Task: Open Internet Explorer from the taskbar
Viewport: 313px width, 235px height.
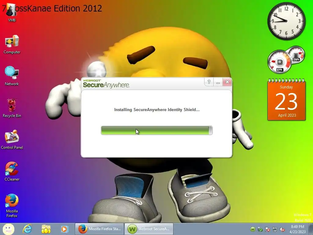Action: [27, 229]
